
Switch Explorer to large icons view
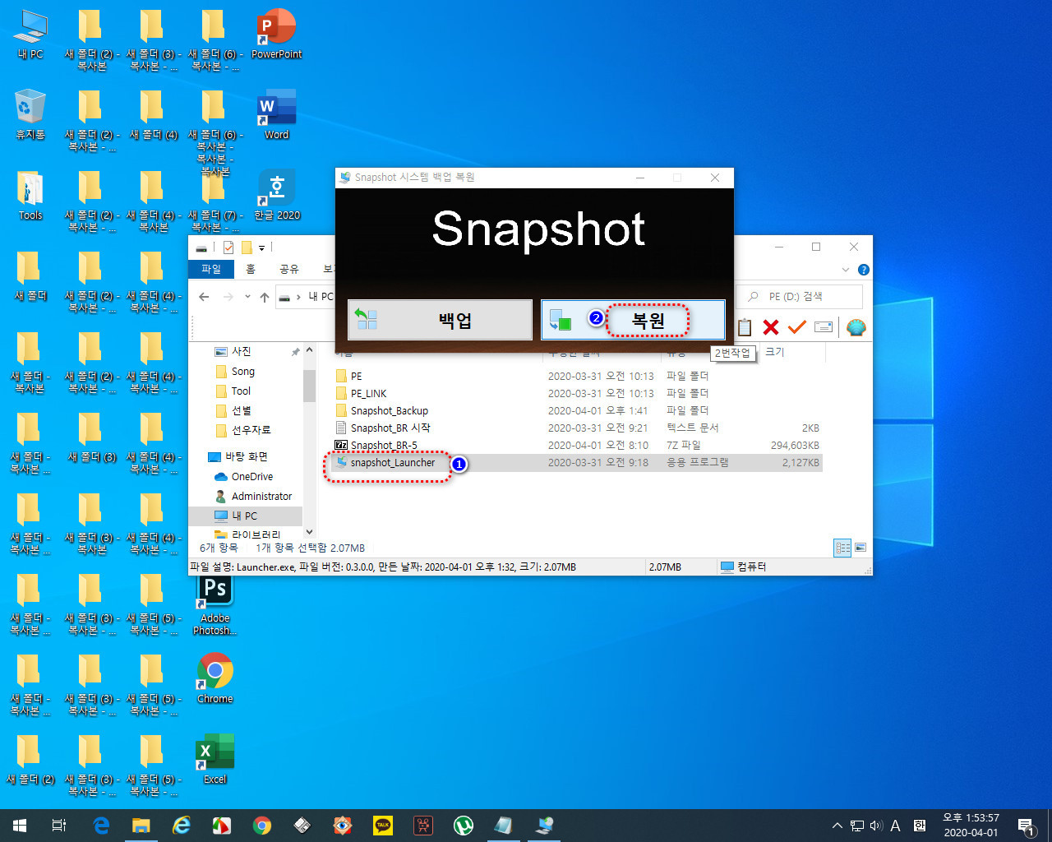pyautogui.click(x=861, y=548)
